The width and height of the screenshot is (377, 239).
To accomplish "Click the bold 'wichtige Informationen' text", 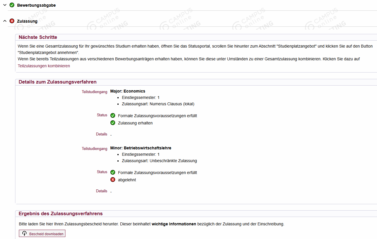I will click(174, 224).
